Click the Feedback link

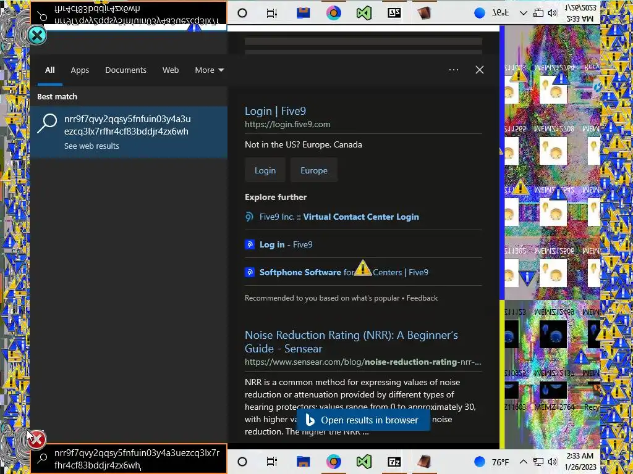422,298
